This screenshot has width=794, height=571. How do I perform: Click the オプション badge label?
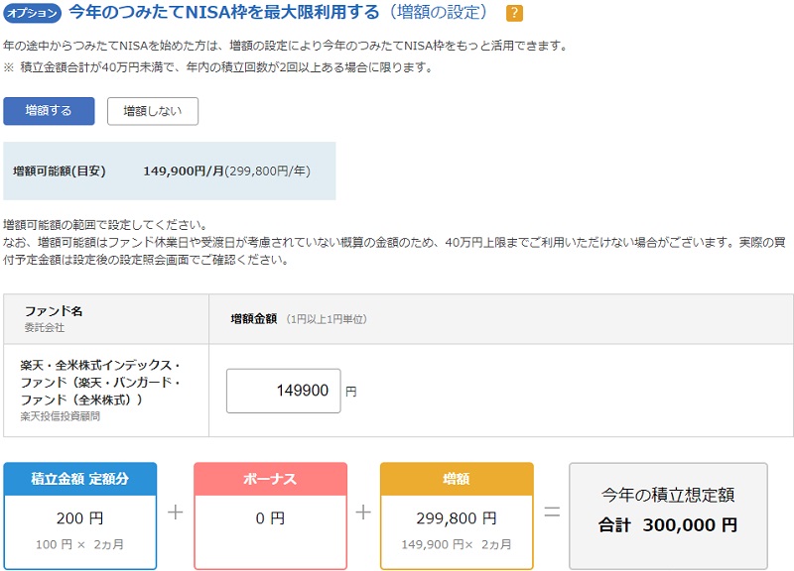click(x=32, y=13)
